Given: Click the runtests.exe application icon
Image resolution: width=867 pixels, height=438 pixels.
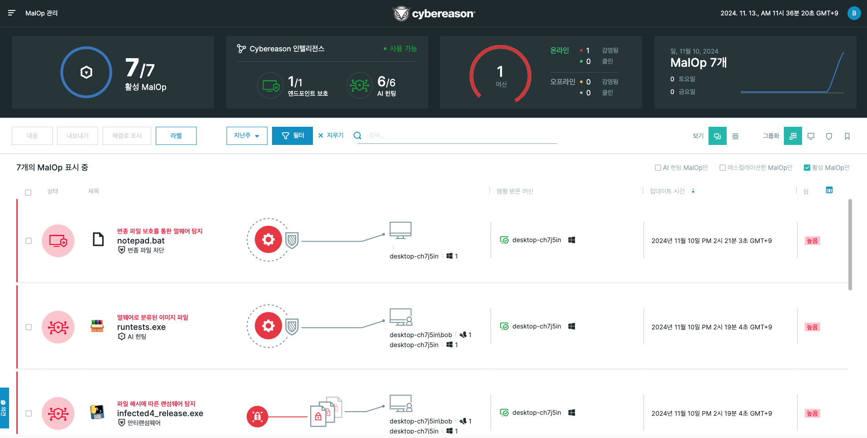Looking at the screenshot, I should 97,326.
